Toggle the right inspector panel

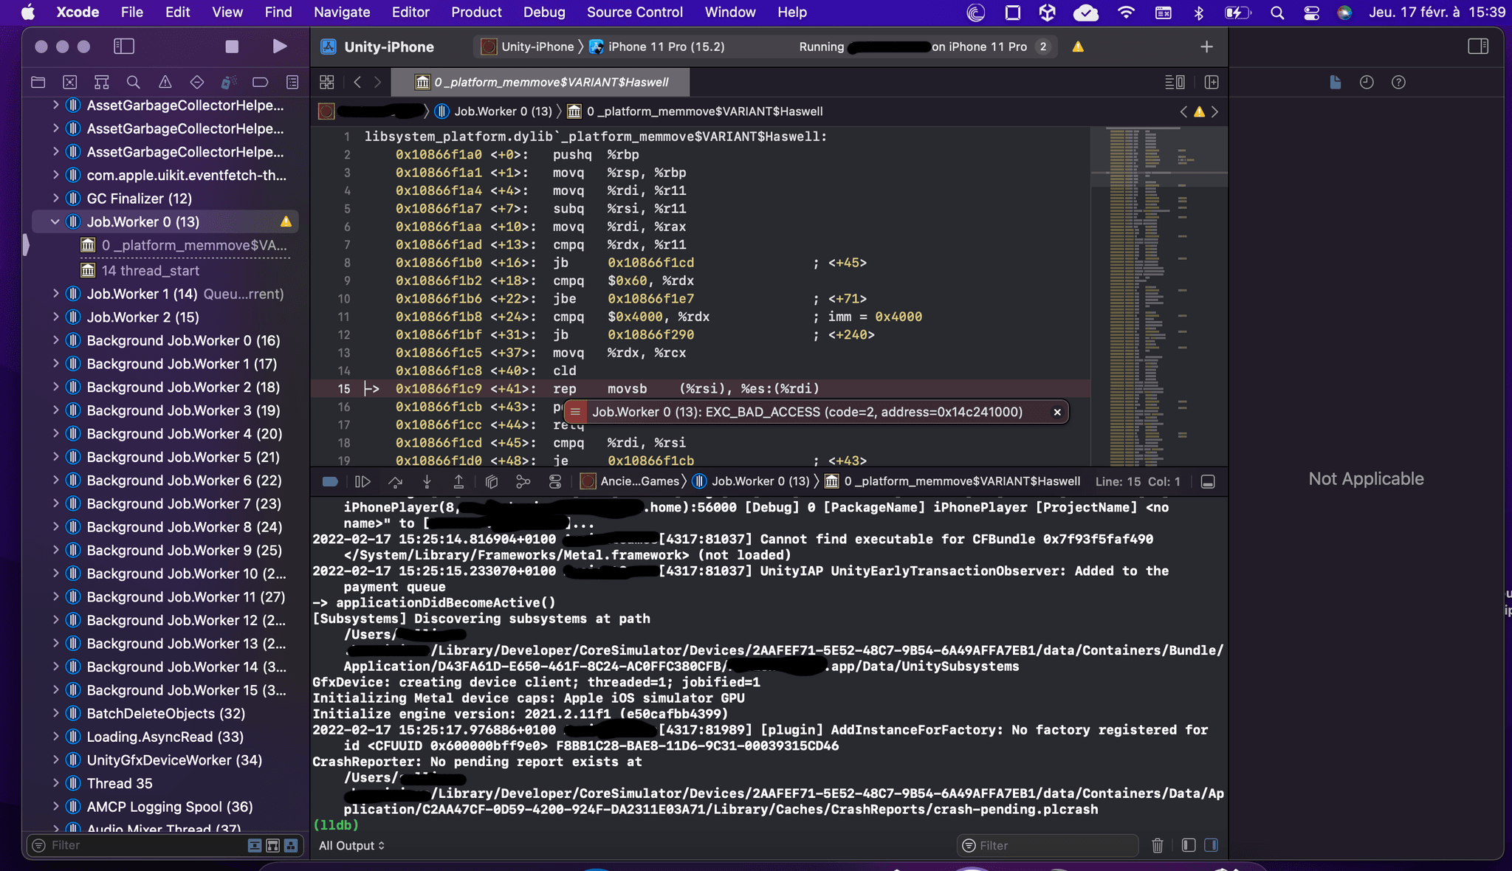1477,47
